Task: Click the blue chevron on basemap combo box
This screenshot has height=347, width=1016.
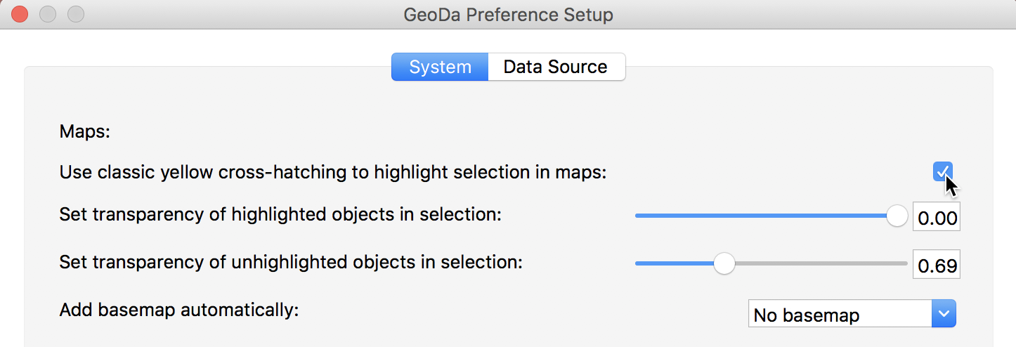Action: 944,313
